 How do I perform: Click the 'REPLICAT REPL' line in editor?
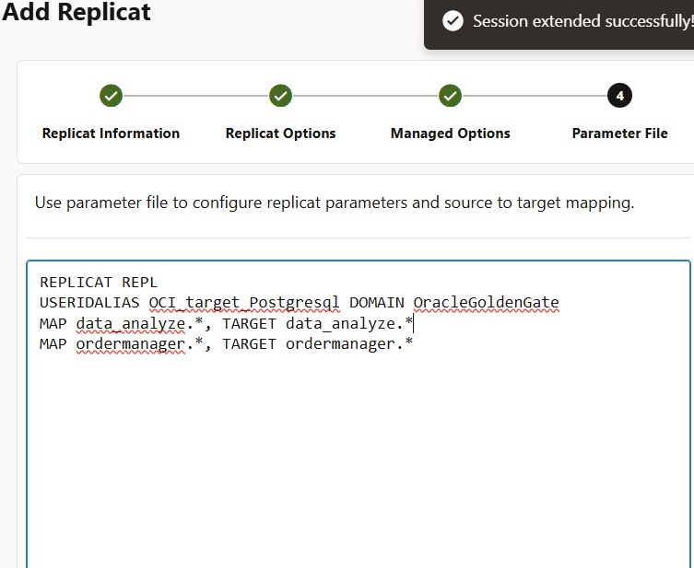click(99, 282)
